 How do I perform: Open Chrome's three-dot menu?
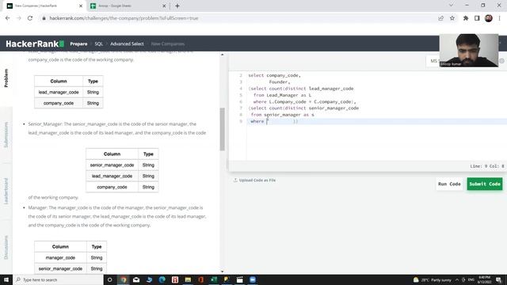(x=500, y=18)
